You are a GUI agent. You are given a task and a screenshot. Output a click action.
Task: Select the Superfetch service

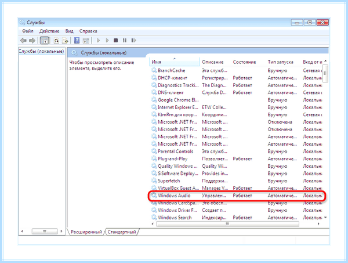point(169,181)
